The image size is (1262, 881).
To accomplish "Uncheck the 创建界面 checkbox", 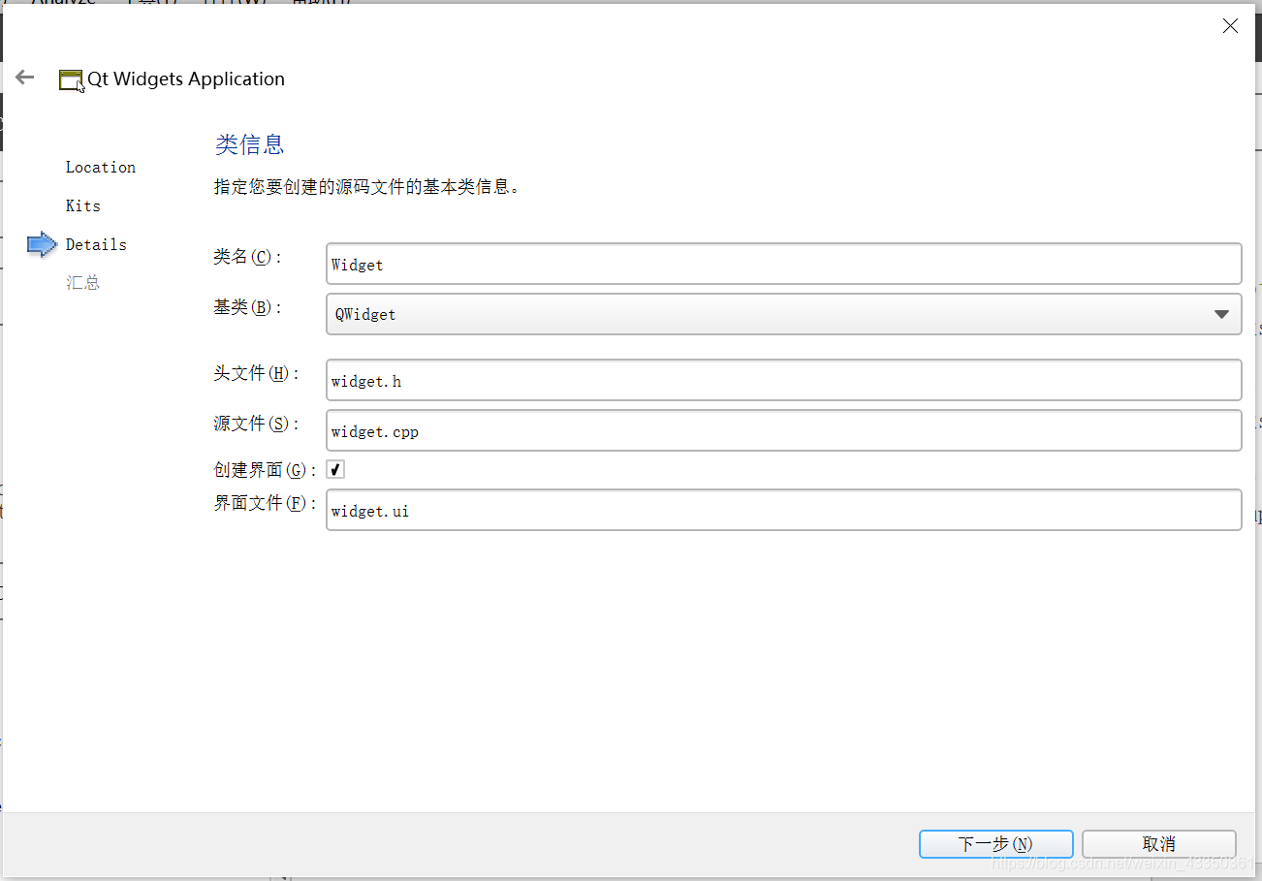I will 335,469.
